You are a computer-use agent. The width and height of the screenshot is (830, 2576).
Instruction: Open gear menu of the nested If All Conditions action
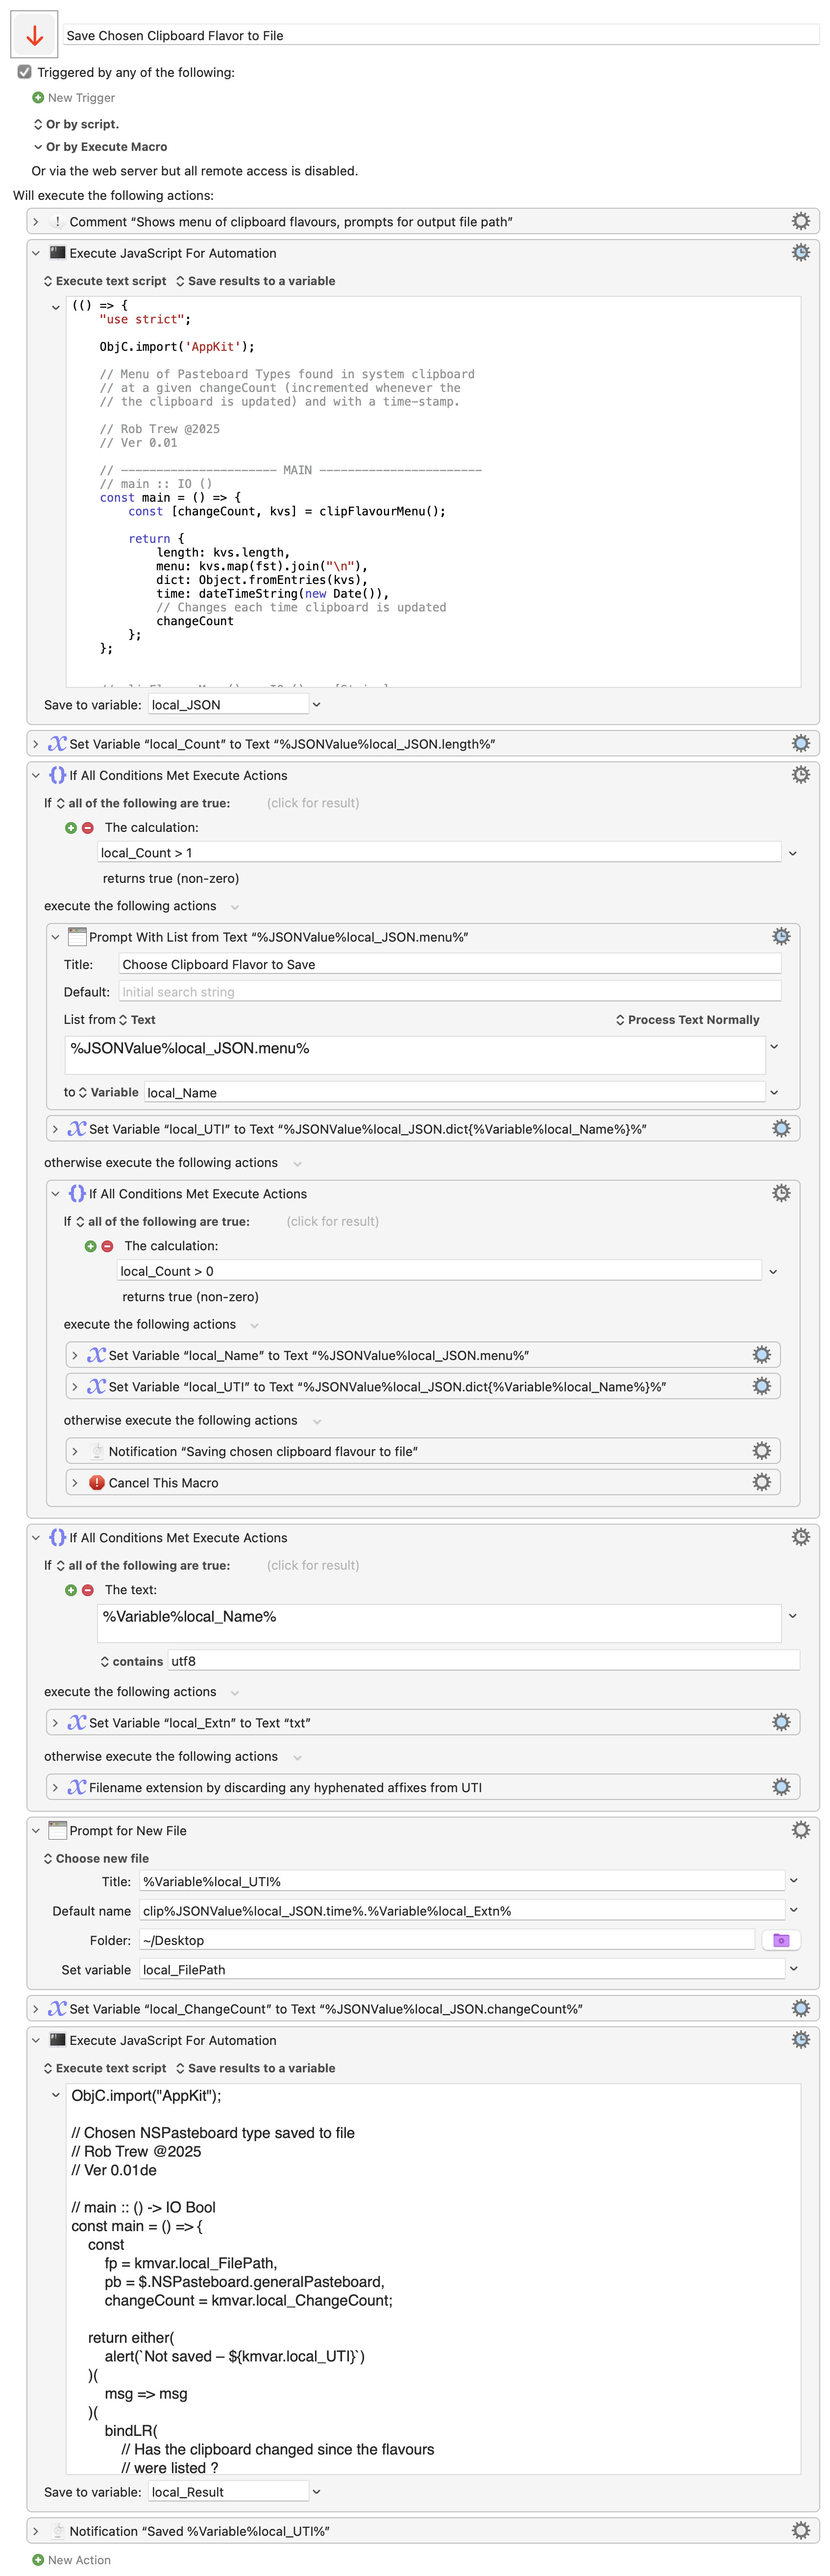pyautogui.click(x=781, y=1193)
